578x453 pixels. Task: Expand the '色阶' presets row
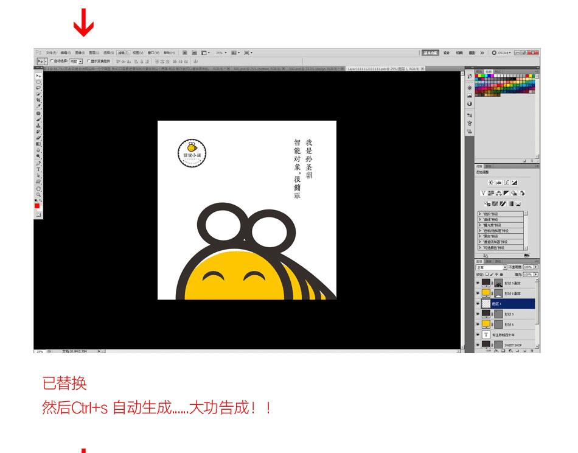tap(501, 214)
